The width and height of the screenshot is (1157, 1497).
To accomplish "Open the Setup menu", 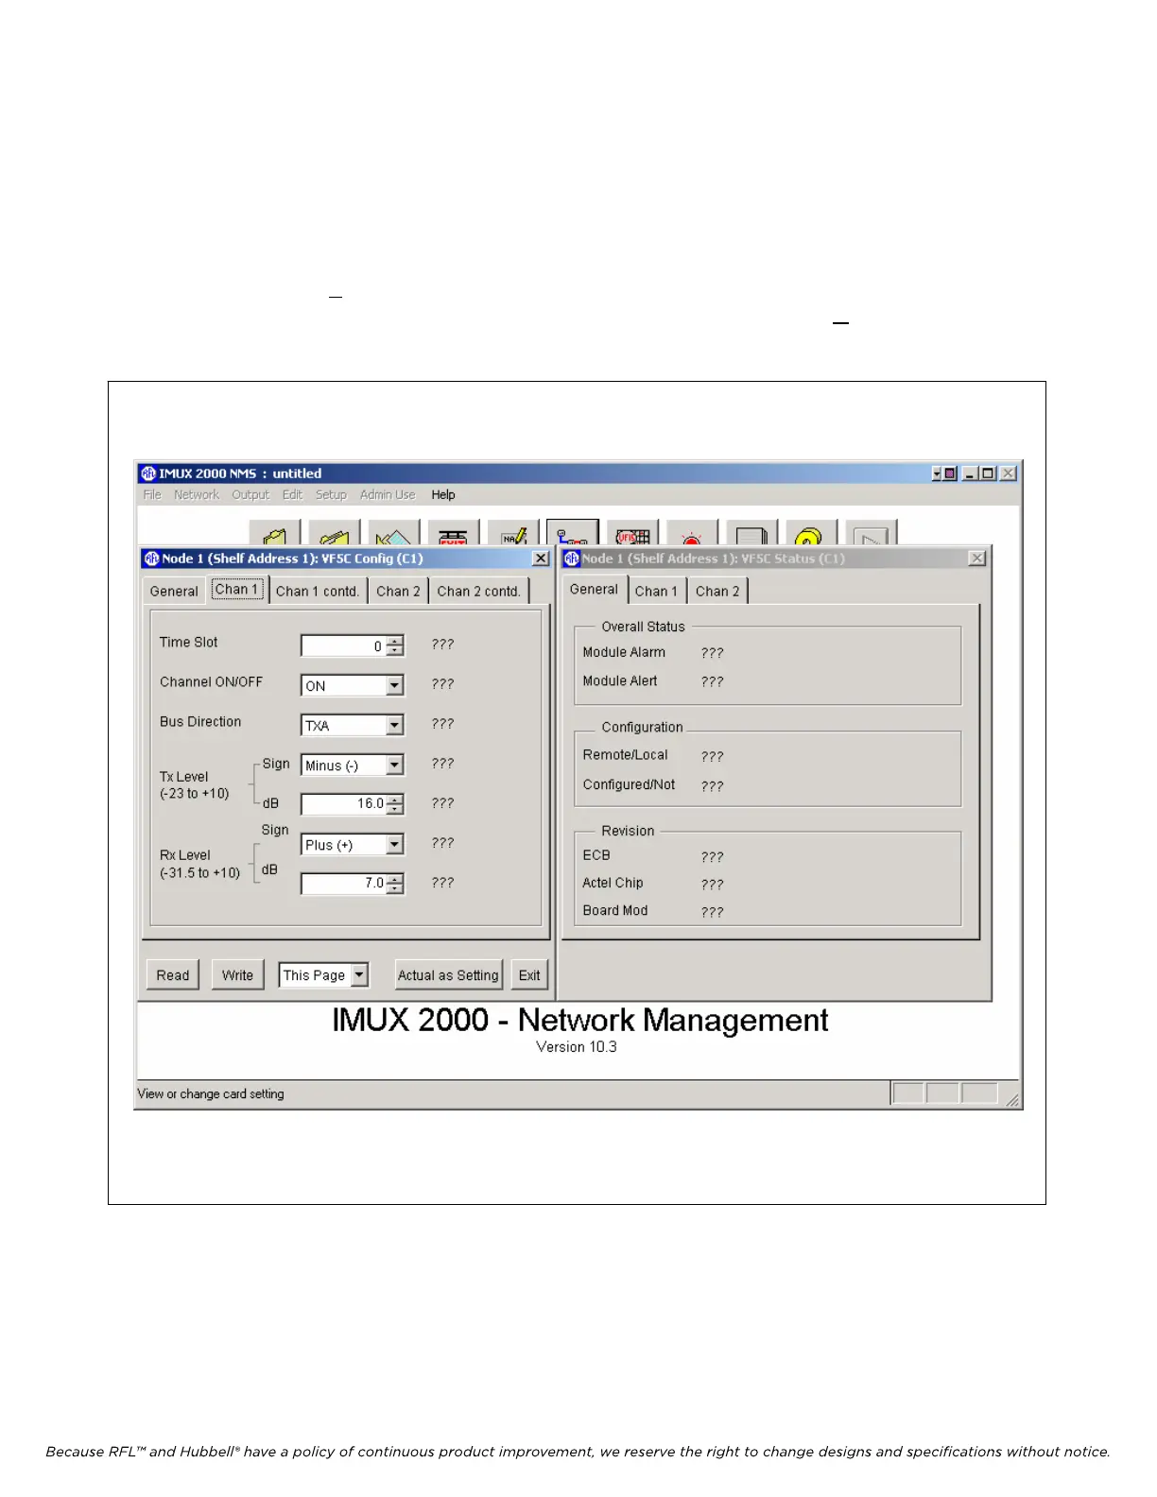I will [x=331, y=494].
